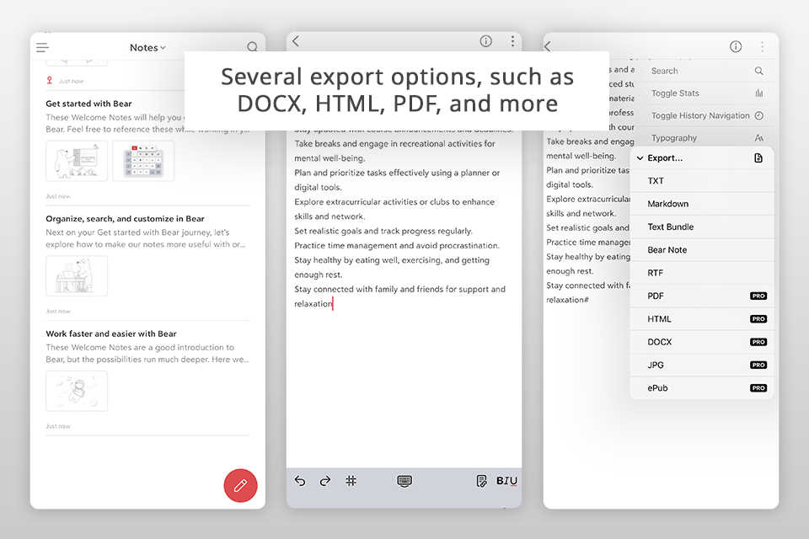Open the note checklist/edit icon in toolbar

coord(481,481)
